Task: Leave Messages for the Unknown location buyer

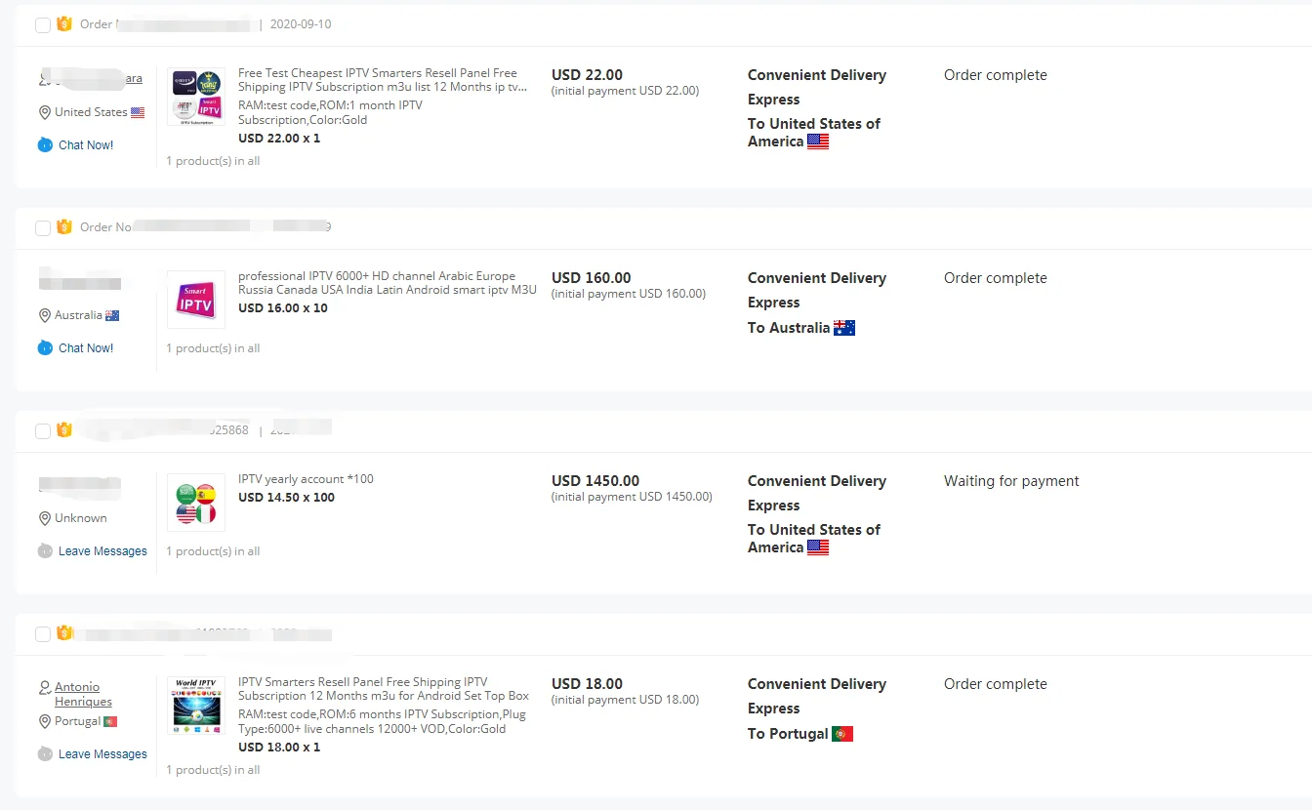Action: (x=102, y=551)
